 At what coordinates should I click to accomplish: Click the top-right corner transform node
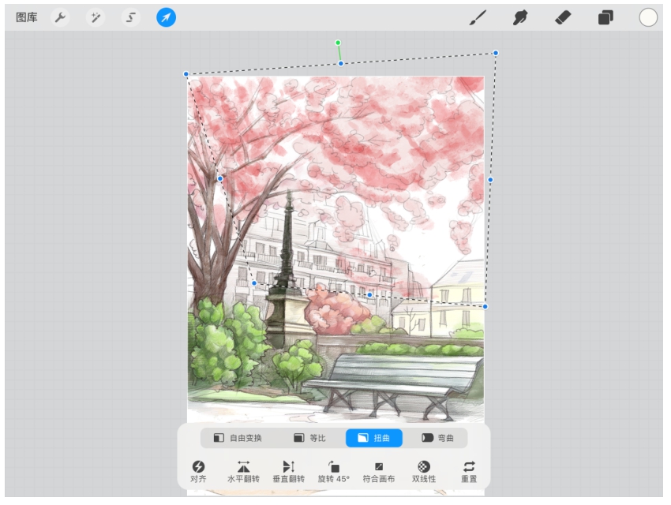coord(496,53)
